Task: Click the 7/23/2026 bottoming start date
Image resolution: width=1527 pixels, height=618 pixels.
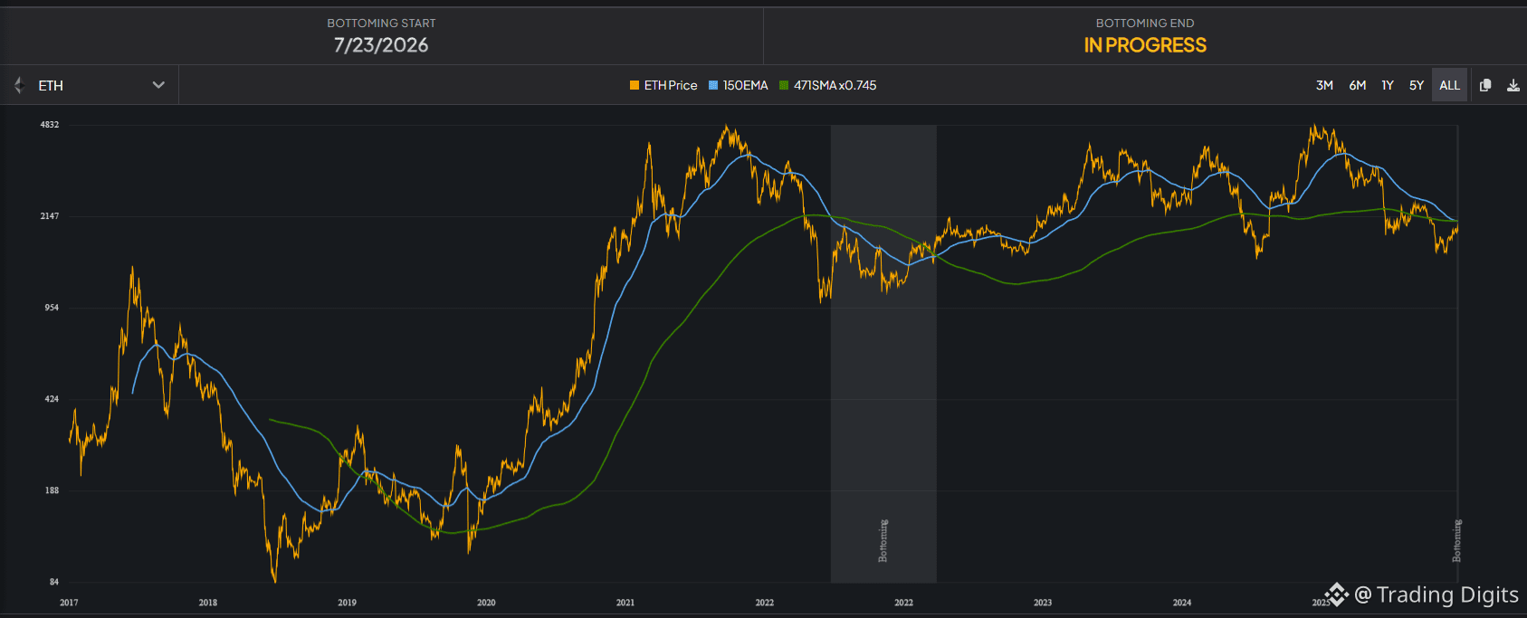Action: (x=381, y=45)
